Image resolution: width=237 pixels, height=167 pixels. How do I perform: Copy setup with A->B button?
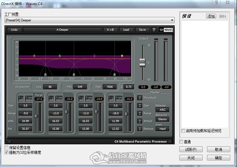point(110,30)
